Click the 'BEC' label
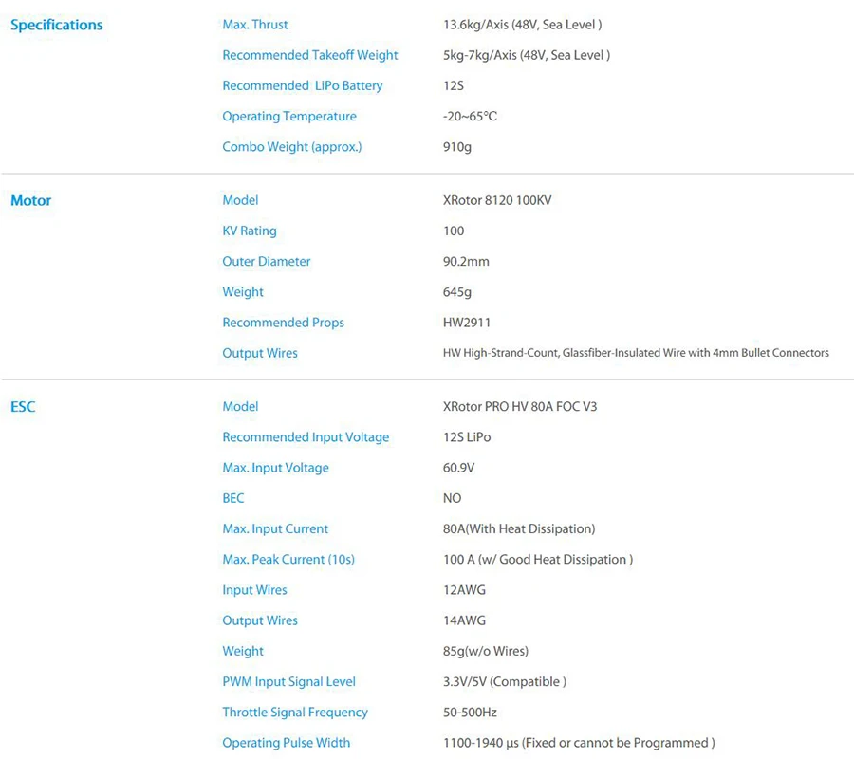The image size is (854, 759). 233,498
